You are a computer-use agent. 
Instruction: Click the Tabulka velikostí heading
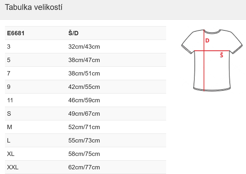click(34, 8)
